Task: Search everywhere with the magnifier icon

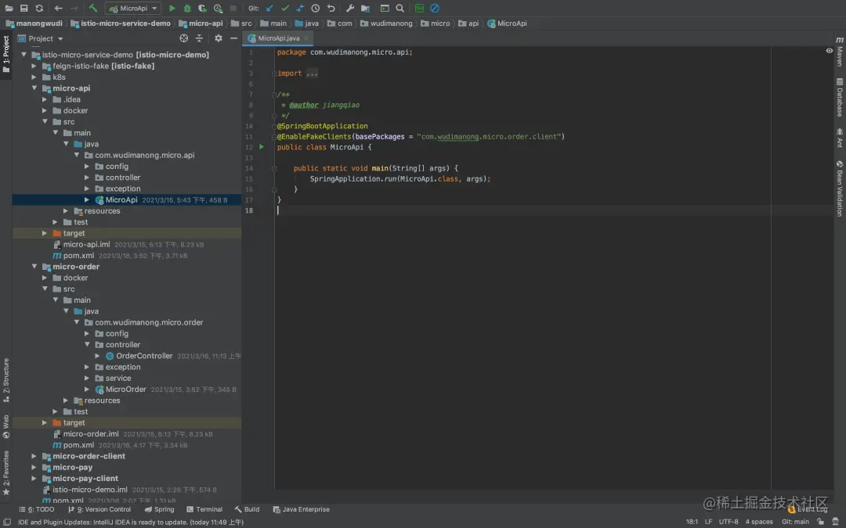Action: [399, 8]
